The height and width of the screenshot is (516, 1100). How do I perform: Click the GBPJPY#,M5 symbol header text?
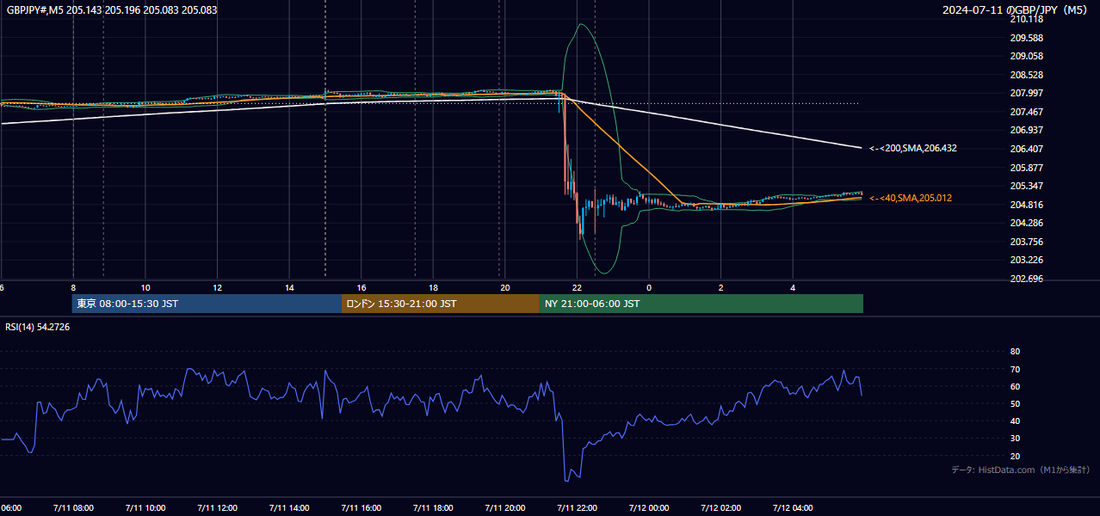(x=112, y=10)
